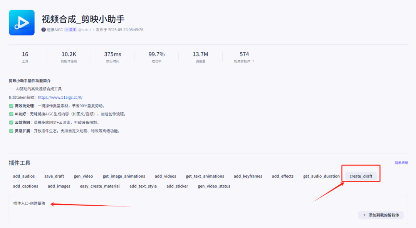The height and width of the screenshot is (228, 416).
Task: Click the green check icon beside AI友好
Action: point(11,114)
